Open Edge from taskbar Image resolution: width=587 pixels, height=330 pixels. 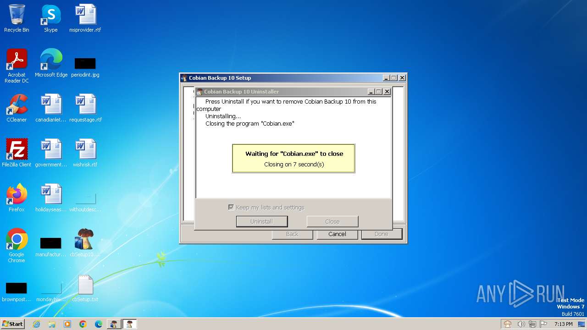pos(99,324)
